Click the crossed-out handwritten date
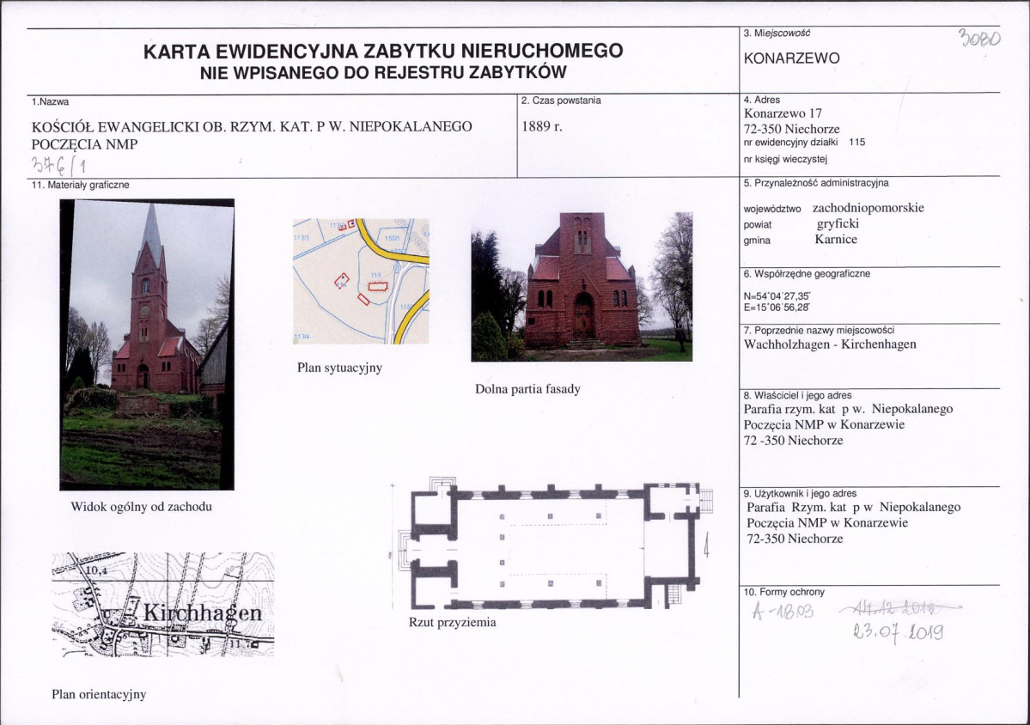 pyautogui.click(x=900, y=609)
